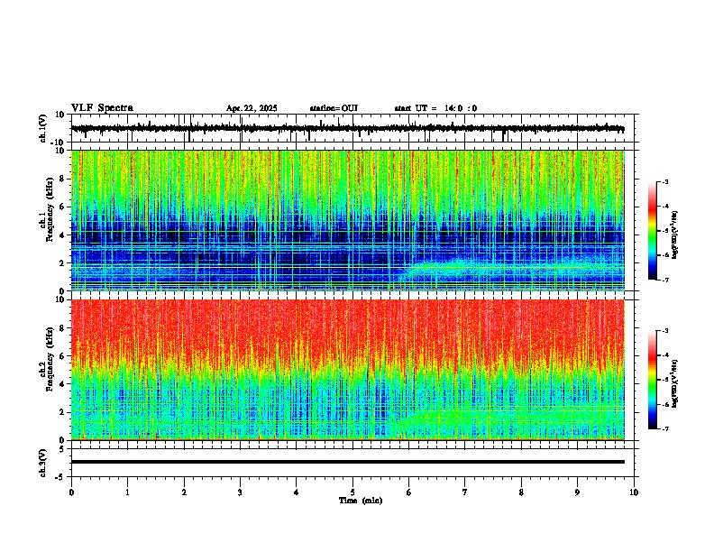The image size is (714, 552).
Task: Click the "-7" label on ch.2 color scale
Action: point(665,429)
